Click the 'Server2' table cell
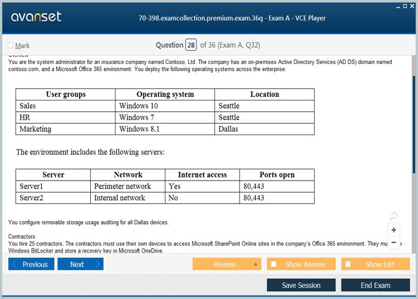The height and width of the screenshot is (299, 418). click(x=53, y=198)
